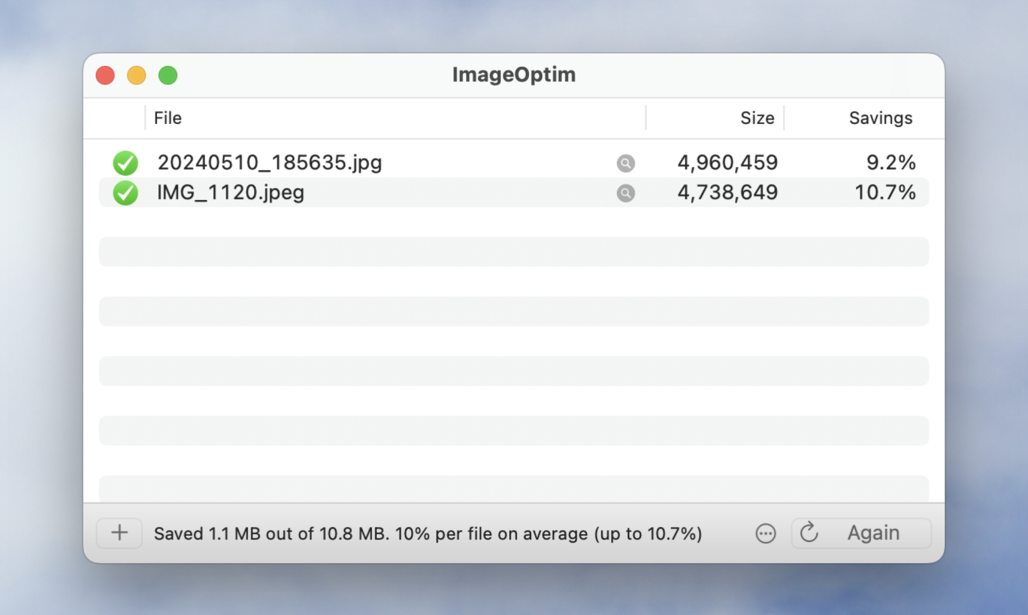1028x615 pixels.
Task: Click the 9.2% savings value
Action: 892,162
